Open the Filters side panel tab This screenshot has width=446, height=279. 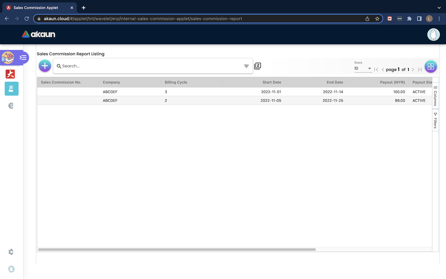[435, 120]
